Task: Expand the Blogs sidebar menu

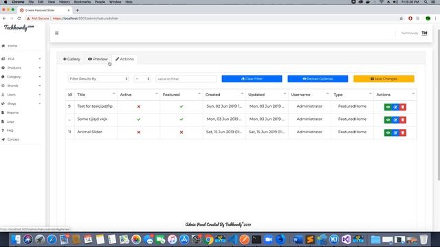Action: (x=21, y=104)
